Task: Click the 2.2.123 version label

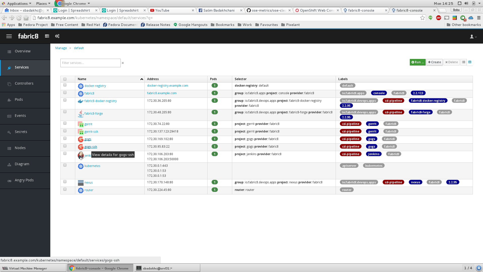Action: point(418,93)
